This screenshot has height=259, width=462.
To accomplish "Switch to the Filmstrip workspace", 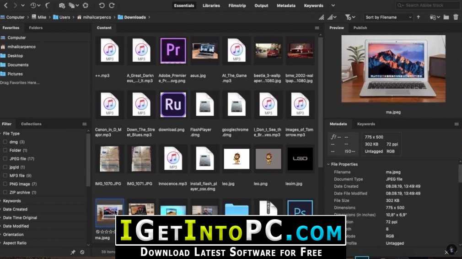I will point(237,5).
